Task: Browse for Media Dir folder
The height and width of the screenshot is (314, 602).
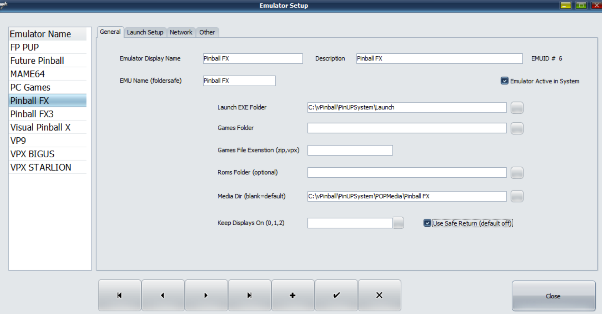Action: pyautogui.click(x=517, y=196)
